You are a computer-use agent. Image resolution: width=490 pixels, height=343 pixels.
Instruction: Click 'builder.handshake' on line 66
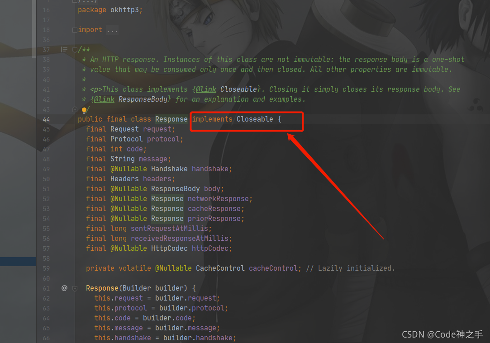(198, 338)
